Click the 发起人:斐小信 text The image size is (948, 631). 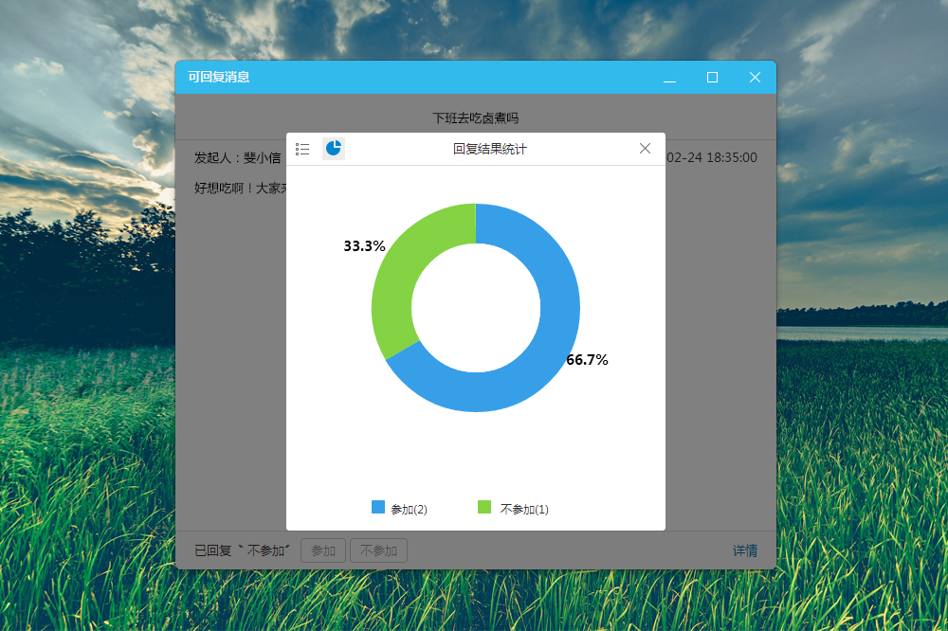click(x=238, y=157)
